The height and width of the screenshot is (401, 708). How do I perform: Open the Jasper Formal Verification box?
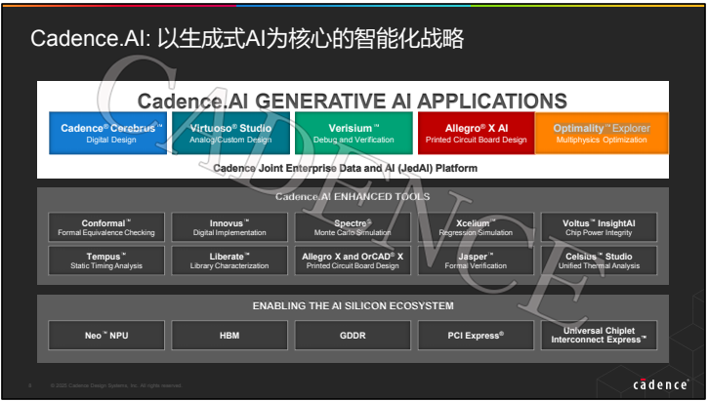[x=476, y=260]
